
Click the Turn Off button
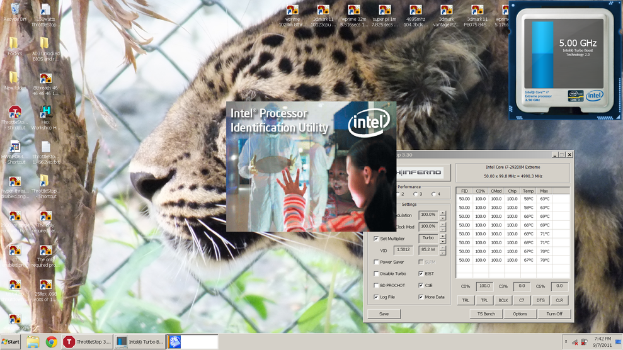(554, 314)
